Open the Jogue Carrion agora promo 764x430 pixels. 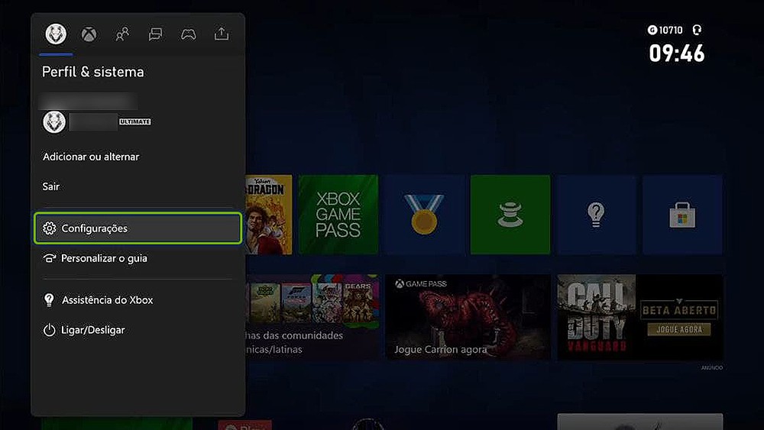(x=468, y=317)
